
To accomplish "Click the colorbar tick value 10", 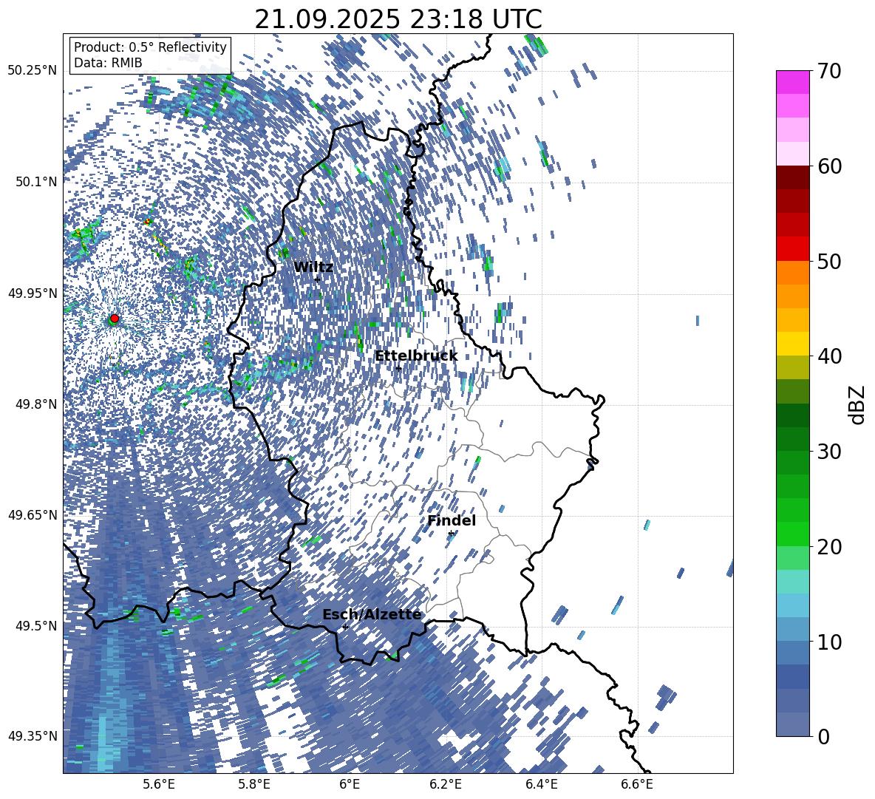I will (829, 642).
